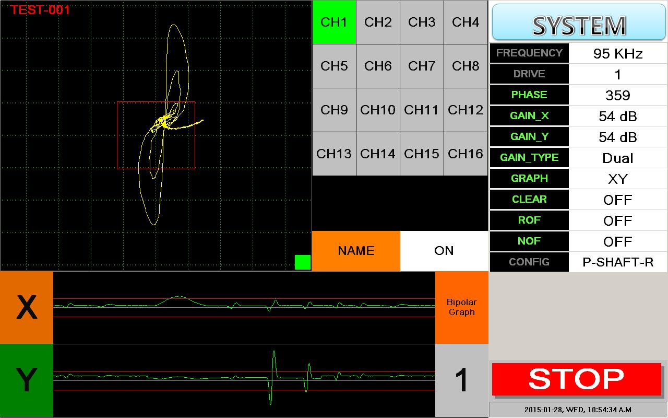Select channel CH9
The image size is (668, 418).
pyautogui.click(x=334, y=110)
